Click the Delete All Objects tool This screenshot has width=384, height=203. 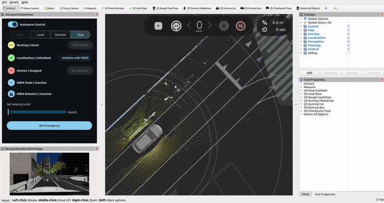(x=308, y=8)
